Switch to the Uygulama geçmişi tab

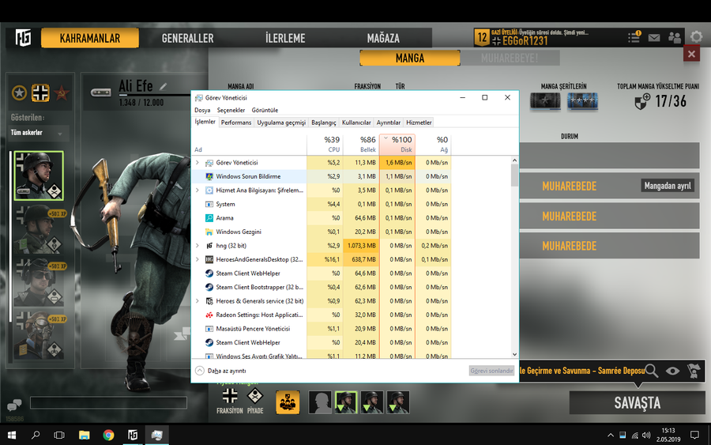281,123
